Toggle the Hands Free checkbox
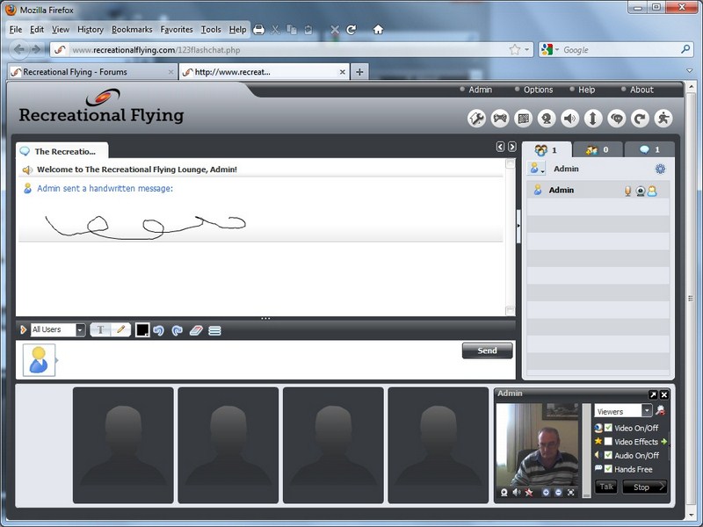Viewport: 703px width, 527px height. pos(608,469)
